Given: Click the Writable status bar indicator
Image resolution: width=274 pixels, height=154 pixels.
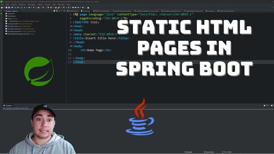Looking at the screenshot, I should point(189,152).
